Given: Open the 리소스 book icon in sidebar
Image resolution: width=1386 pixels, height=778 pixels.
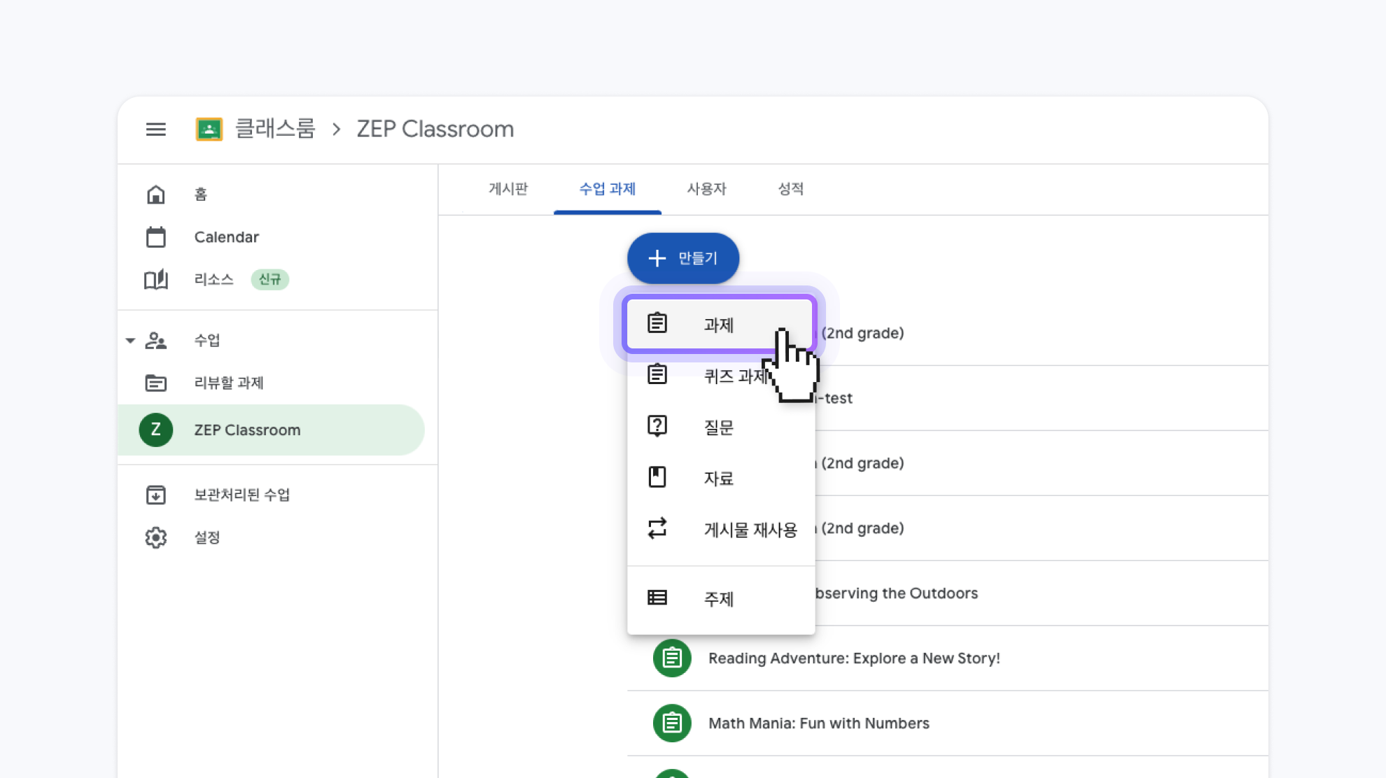Looking at the screenshot, I should pyautogui.click(x=155, y=280).
